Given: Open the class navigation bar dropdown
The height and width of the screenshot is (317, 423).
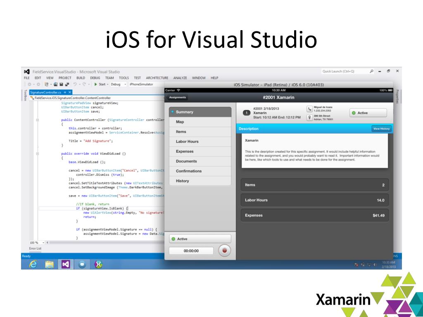Looking at the screenshot, I should coord(97,98).
